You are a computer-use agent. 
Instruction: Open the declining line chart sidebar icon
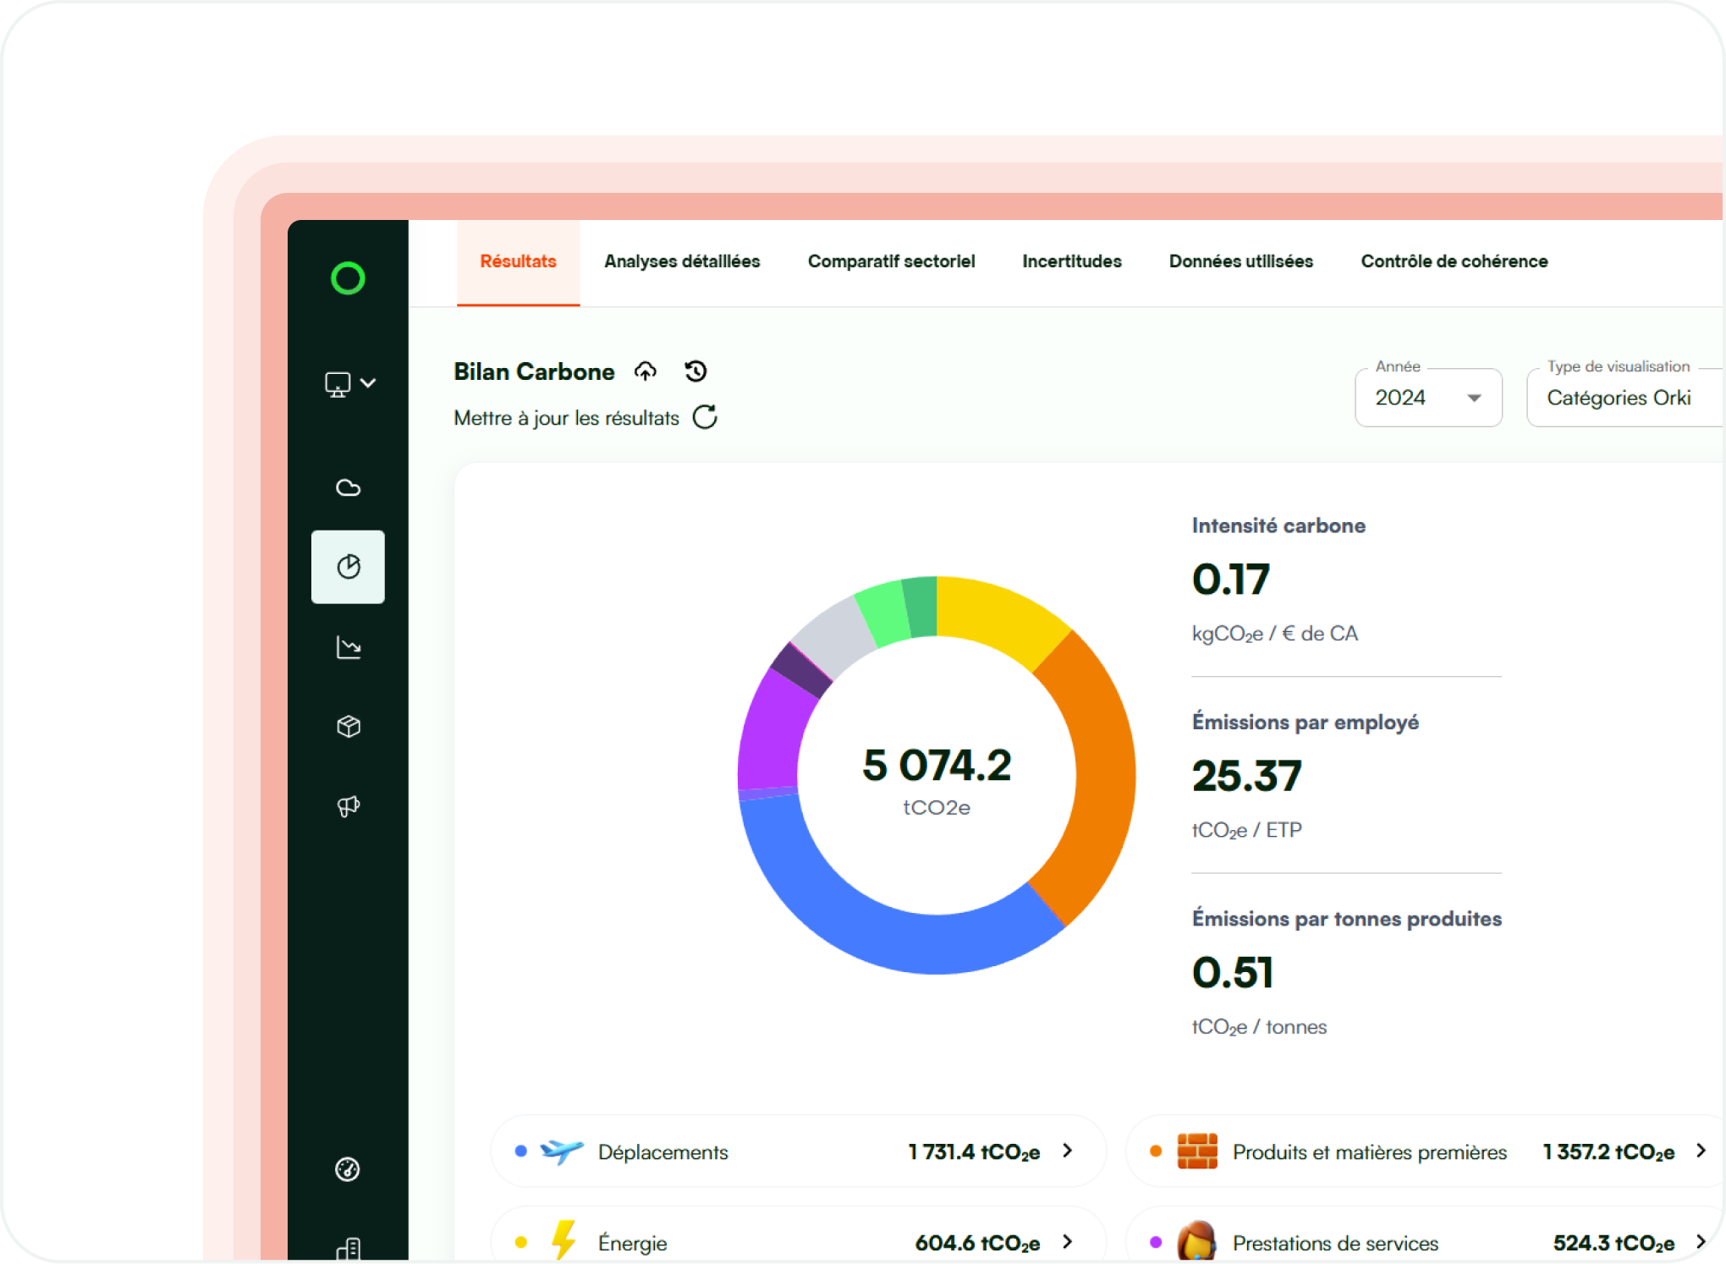348,647
